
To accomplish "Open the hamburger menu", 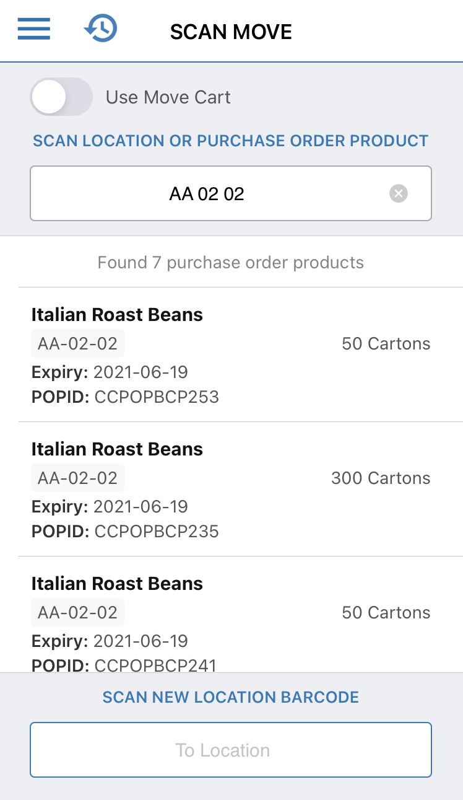I will pyautogui.click(x=34, y=29).
